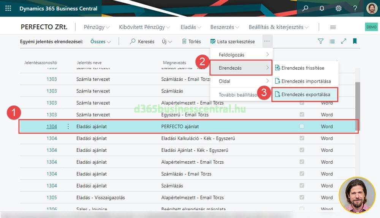Open the Feldolgozás submenu
The image size is (380, 218).
click(241, 55)
